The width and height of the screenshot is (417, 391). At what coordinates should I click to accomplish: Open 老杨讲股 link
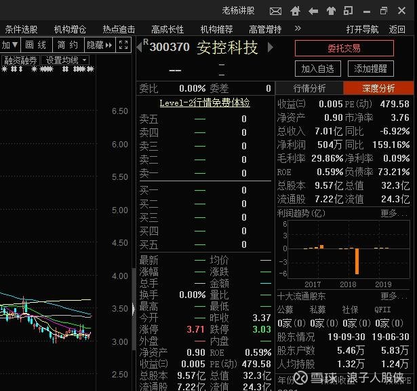point(238,11)
